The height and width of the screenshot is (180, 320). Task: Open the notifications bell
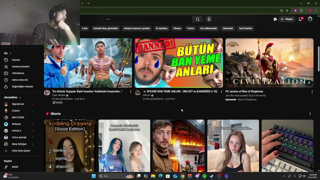coord(301,19)
